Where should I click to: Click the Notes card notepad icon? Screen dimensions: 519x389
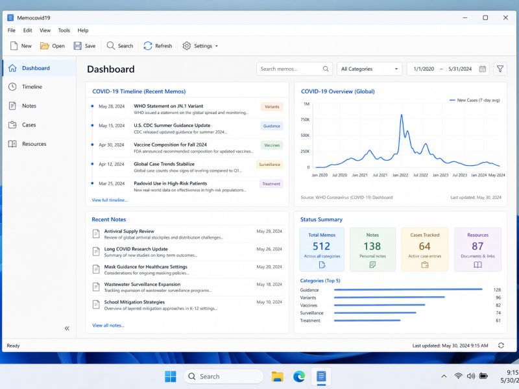tap(372, 265)
